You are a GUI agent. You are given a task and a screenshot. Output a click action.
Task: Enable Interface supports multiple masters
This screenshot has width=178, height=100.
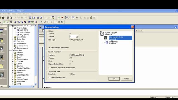point(49,67)
